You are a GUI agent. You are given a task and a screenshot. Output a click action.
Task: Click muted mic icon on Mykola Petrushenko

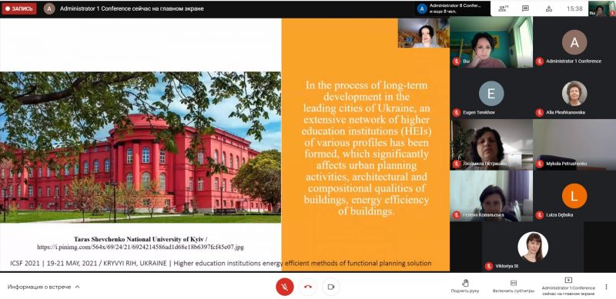(540, 163)
